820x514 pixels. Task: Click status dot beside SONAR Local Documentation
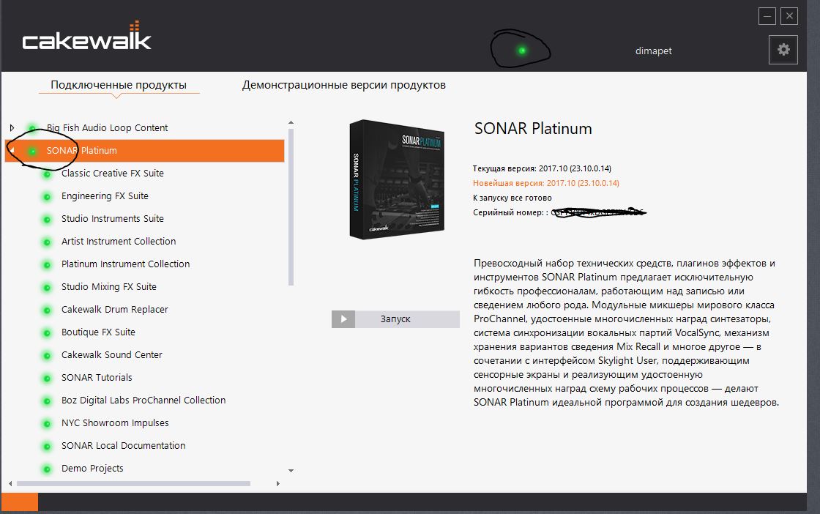[47, 447]
